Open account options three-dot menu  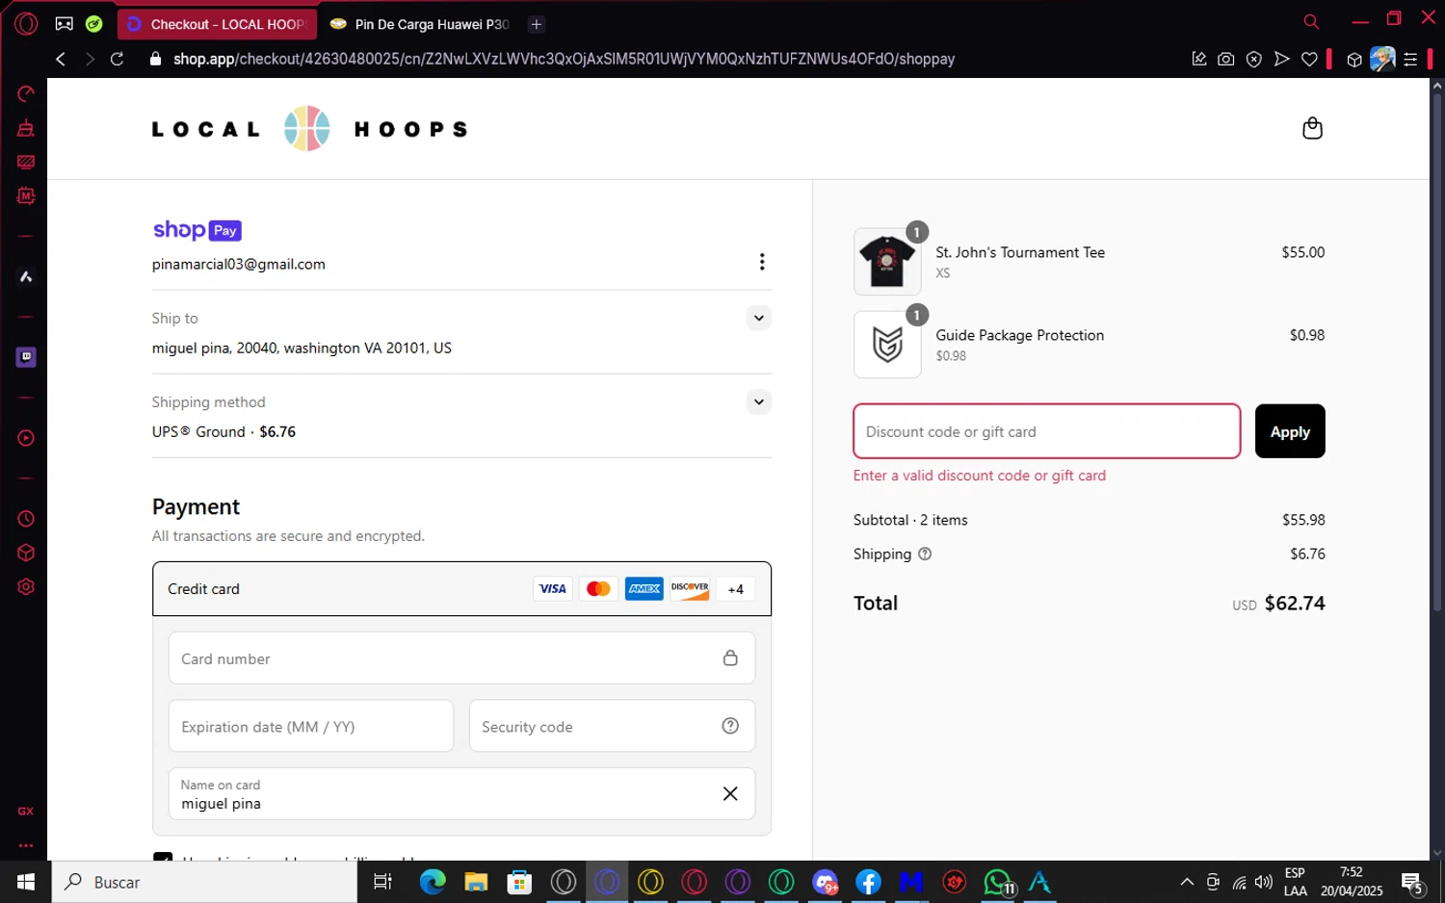(x=762, y=262)
